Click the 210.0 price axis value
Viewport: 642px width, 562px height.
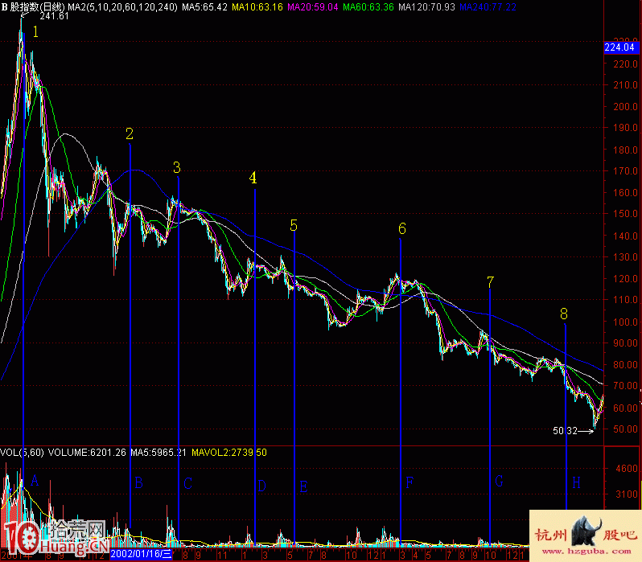coord(625,85)
